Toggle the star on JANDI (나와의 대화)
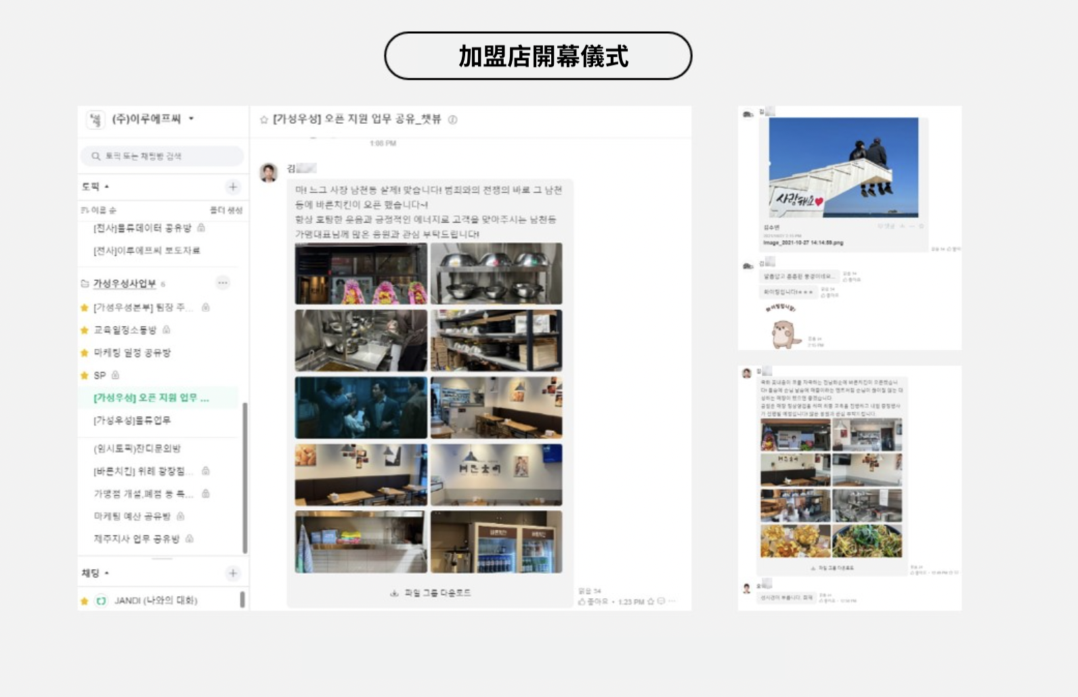 [x=85, y=601]
